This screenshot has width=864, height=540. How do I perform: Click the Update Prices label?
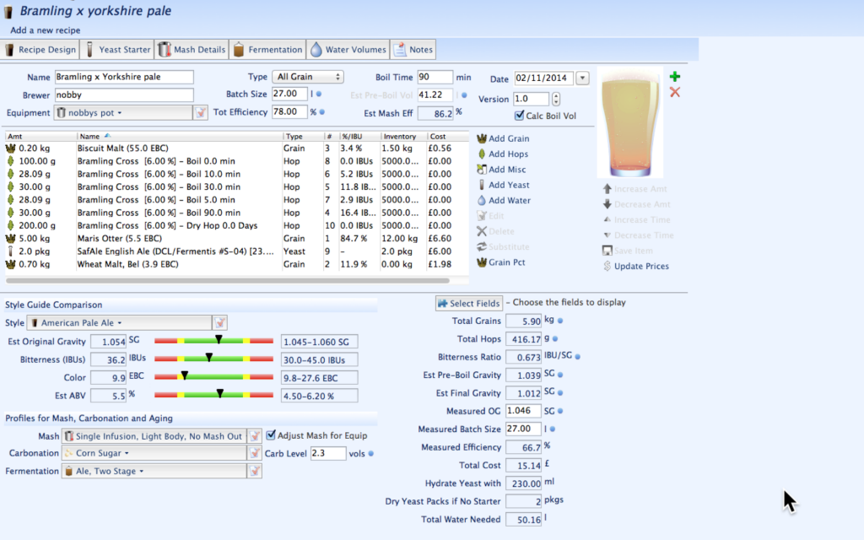click(x=641, y=266)
